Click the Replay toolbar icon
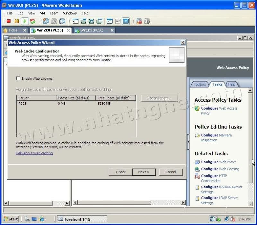The width and height of the screenshot is (257, 225). (147, 21)
